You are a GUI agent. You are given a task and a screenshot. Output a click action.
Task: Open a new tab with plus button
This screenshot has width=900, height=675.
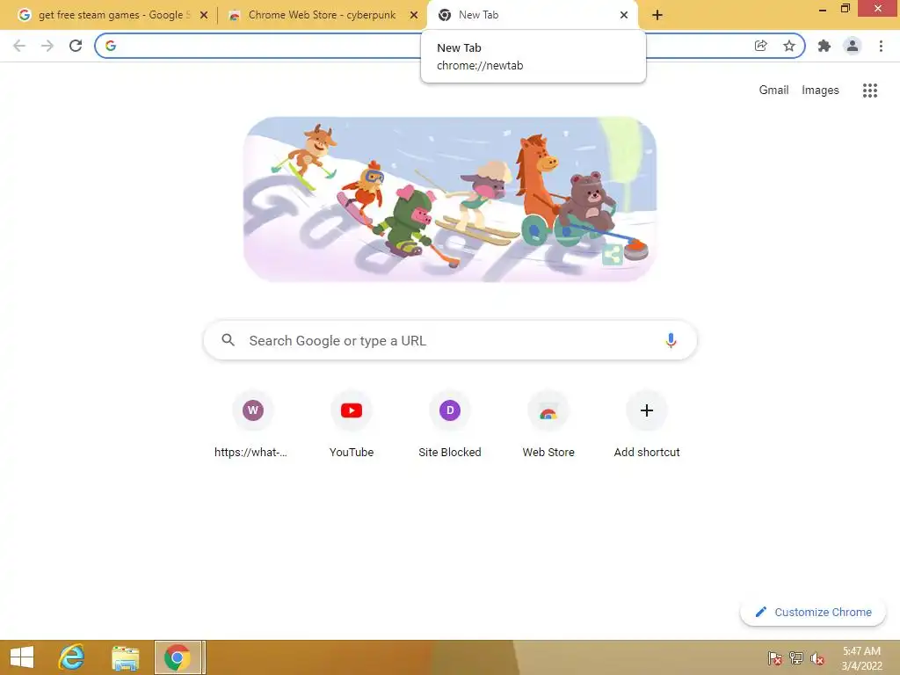pos(657,15)
